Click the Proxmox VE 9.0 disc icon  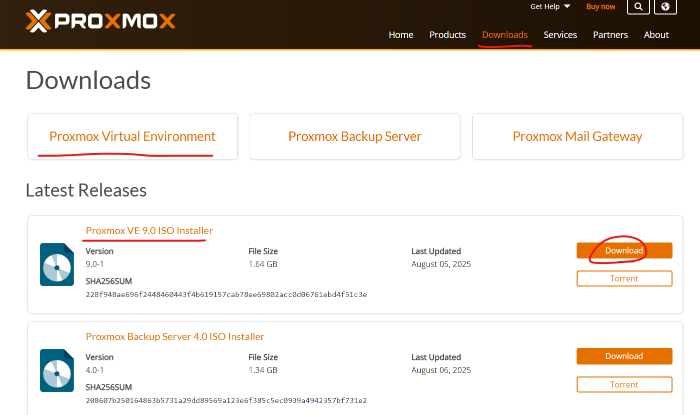[x=57, y=264]
